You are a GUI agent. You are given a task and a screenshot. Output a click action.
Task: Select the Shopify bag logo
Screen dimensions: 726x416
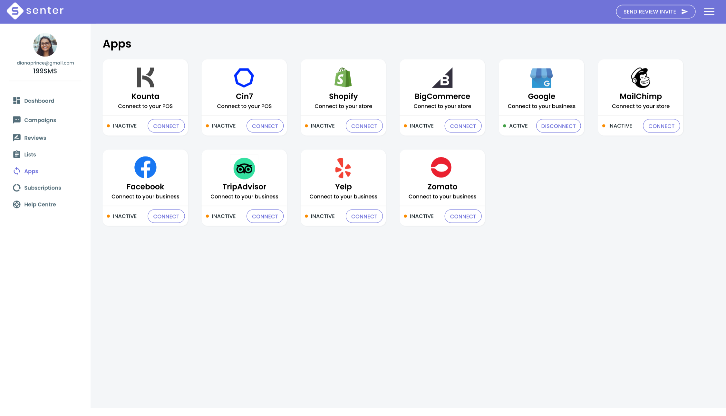[x=343, y=78]
